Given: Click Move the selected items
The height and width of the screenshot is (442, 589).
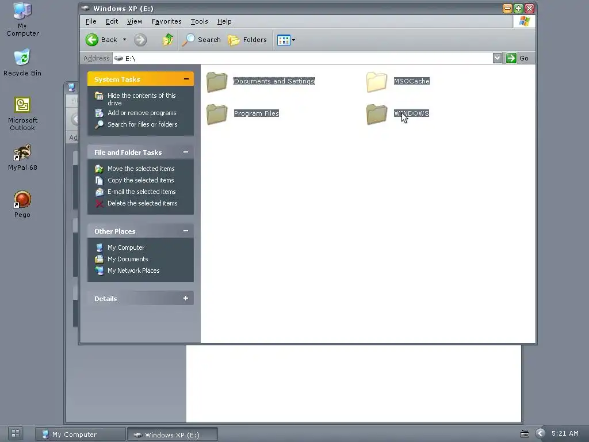Looking at the screenshot, I should click(141, 169).
